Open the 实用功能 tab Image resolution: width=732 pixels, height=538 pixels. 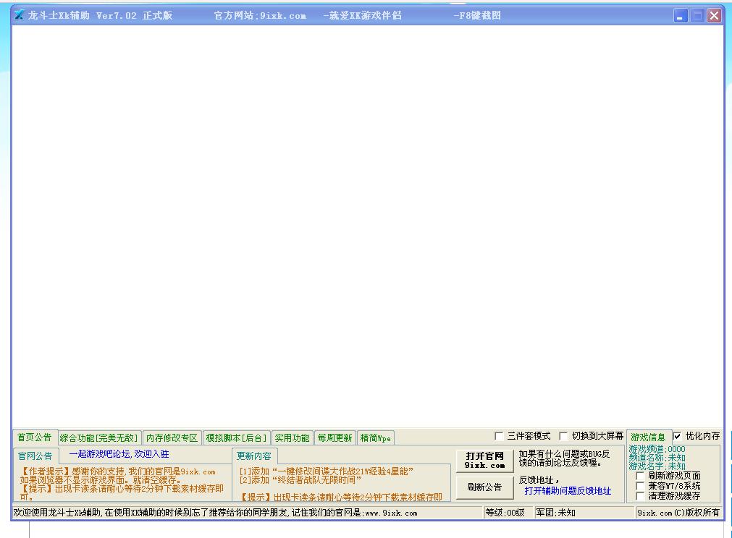coord(292,438)
